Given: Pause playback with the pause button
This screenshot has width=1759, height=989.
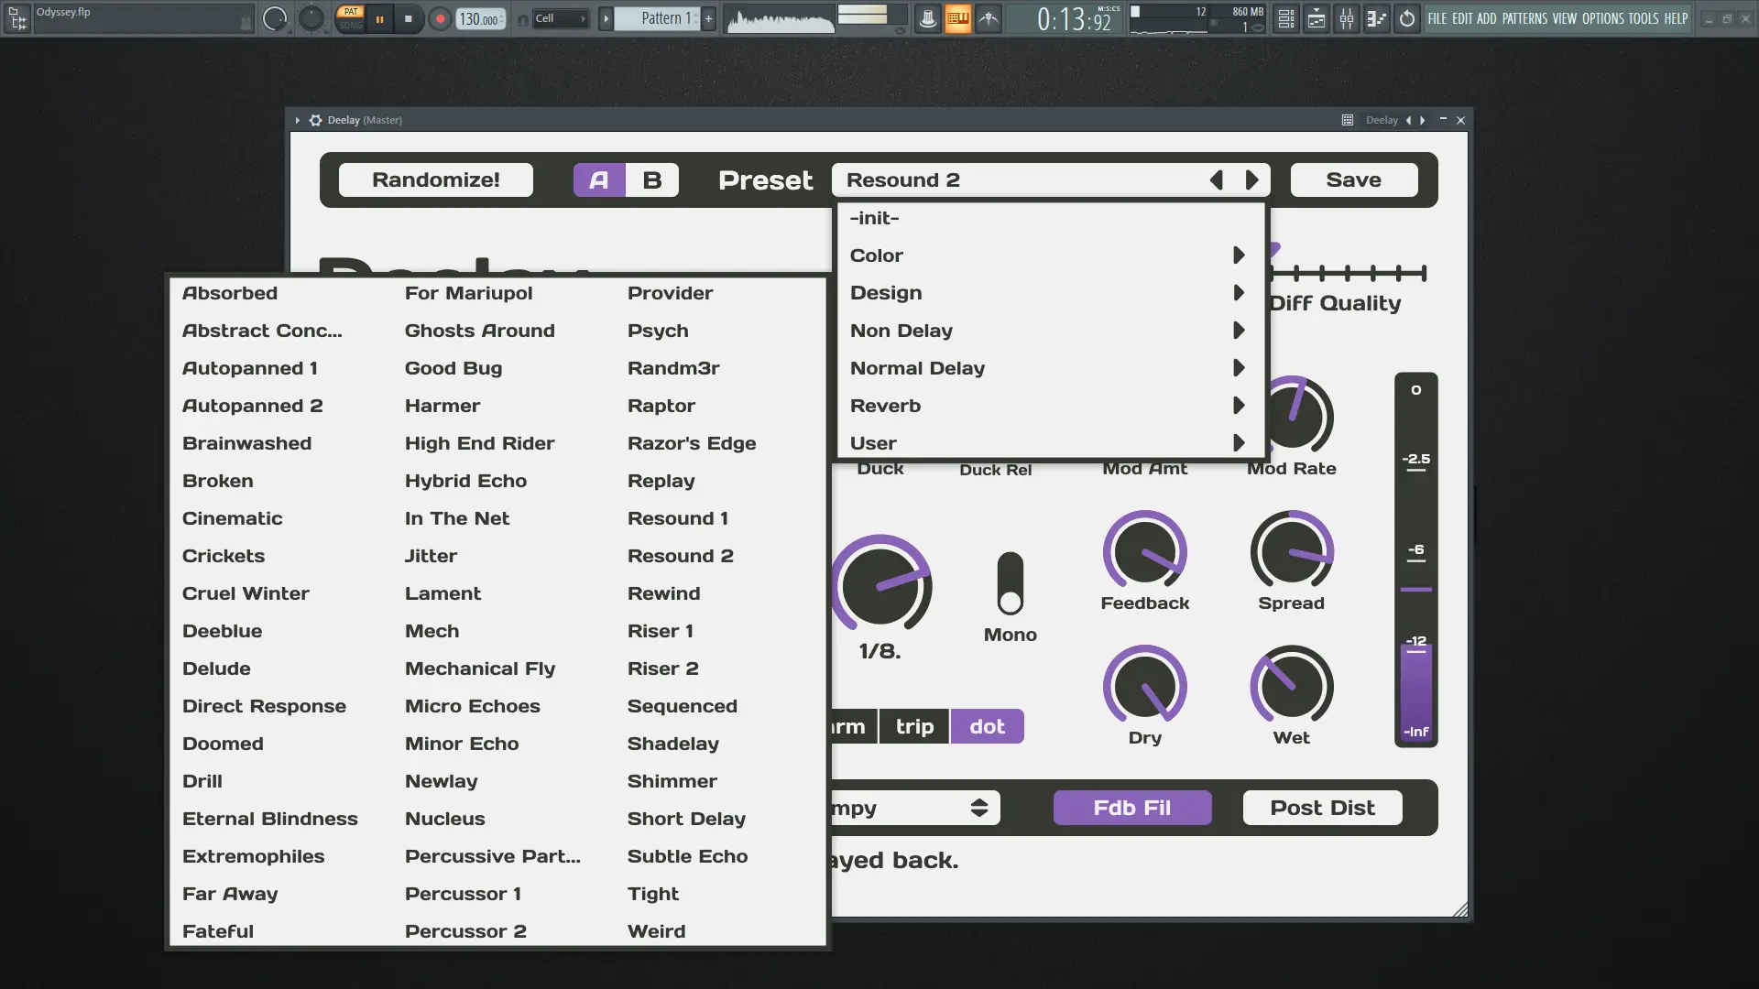Looking at the screenshot, I should pyautogui.click(x=379, y=18).
